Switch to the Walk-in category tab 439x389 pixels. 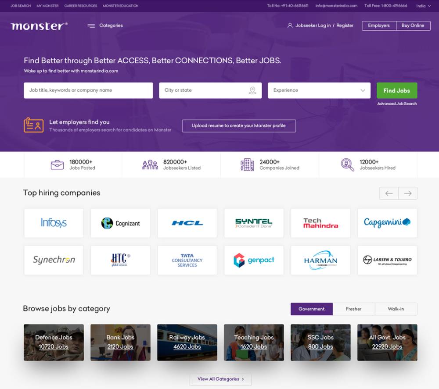click(396, 309)
